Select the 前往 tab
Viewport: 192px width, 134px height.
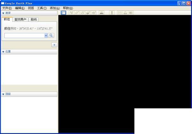click(x=7, y=19)
